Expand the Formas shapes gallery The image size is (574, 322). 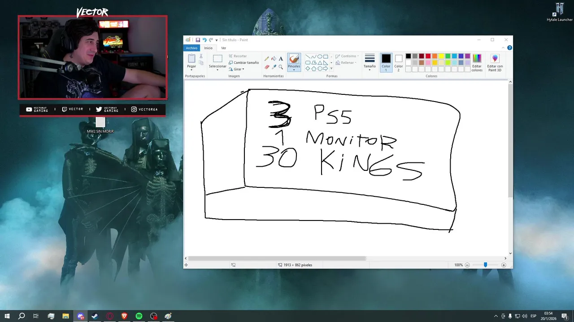(x=331, y=68)
